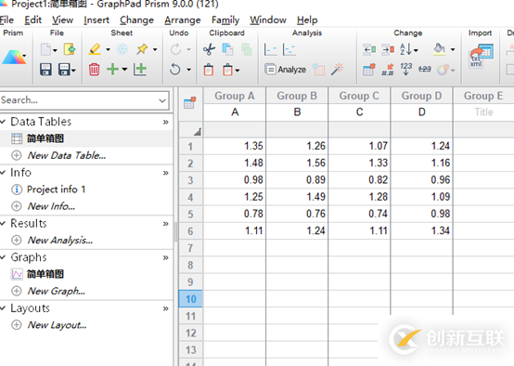Collapse the Data Tables section
The height and width of the screenshot is (366, 514).
[x=4, y=122]
